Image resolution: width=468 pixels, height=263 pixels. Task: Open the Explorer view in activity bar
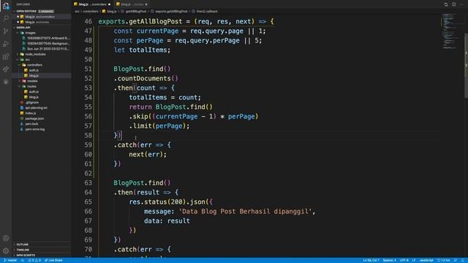(x=6, y=6)
